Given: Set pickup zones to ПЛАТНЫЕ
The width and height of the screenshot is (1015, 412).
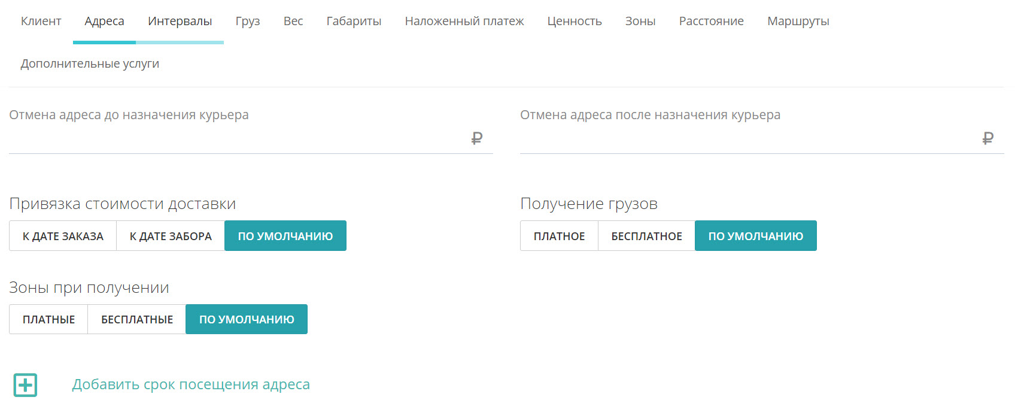Looking at the screenshot, I should click(x=48, y=319).
